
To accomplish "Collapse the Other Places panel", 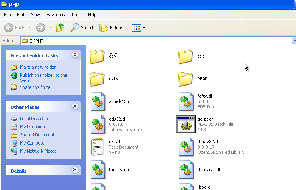I will 75,106.
